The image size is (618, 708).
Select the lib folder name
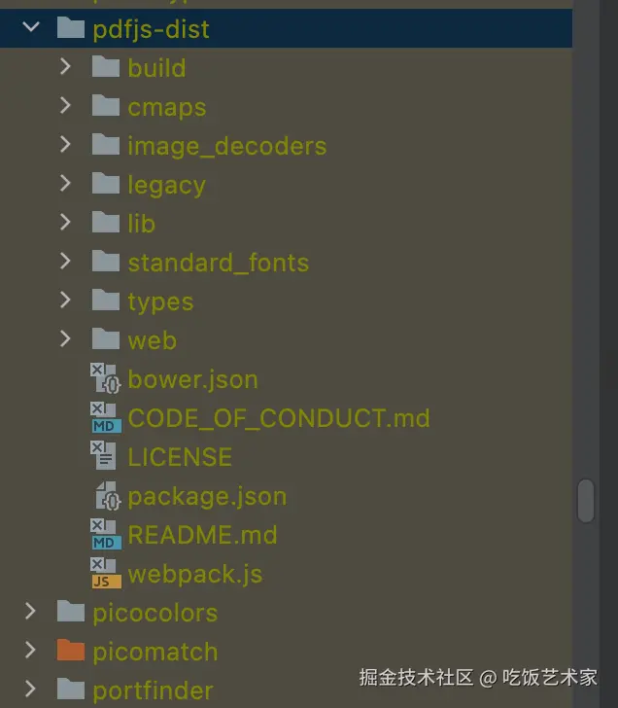[x=141, y=224]
